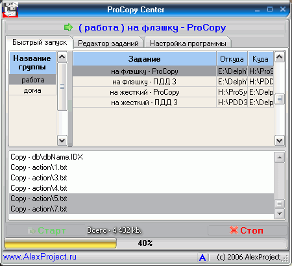292x266 pixels.
Task: Click log line Copy - action\1.txt
Action: coord(141,167)
